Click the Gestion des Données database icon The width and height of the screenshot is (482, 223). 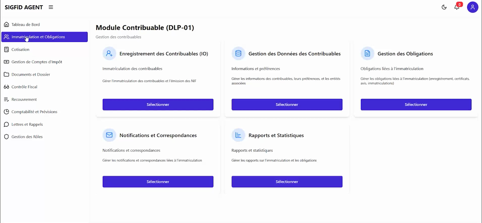[x=238, y=53]
